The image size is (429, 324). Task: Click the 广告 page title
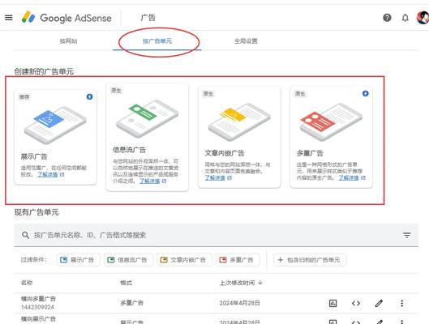pyautogui.click(x=148, y=18)
